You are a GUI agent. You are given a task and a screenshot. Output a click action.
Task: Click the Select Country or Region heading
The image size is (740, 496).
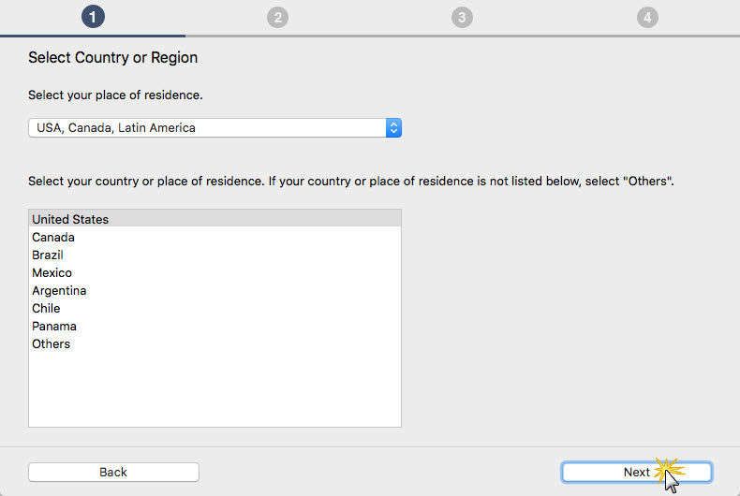pyautogui.click(x=112, y=58)
